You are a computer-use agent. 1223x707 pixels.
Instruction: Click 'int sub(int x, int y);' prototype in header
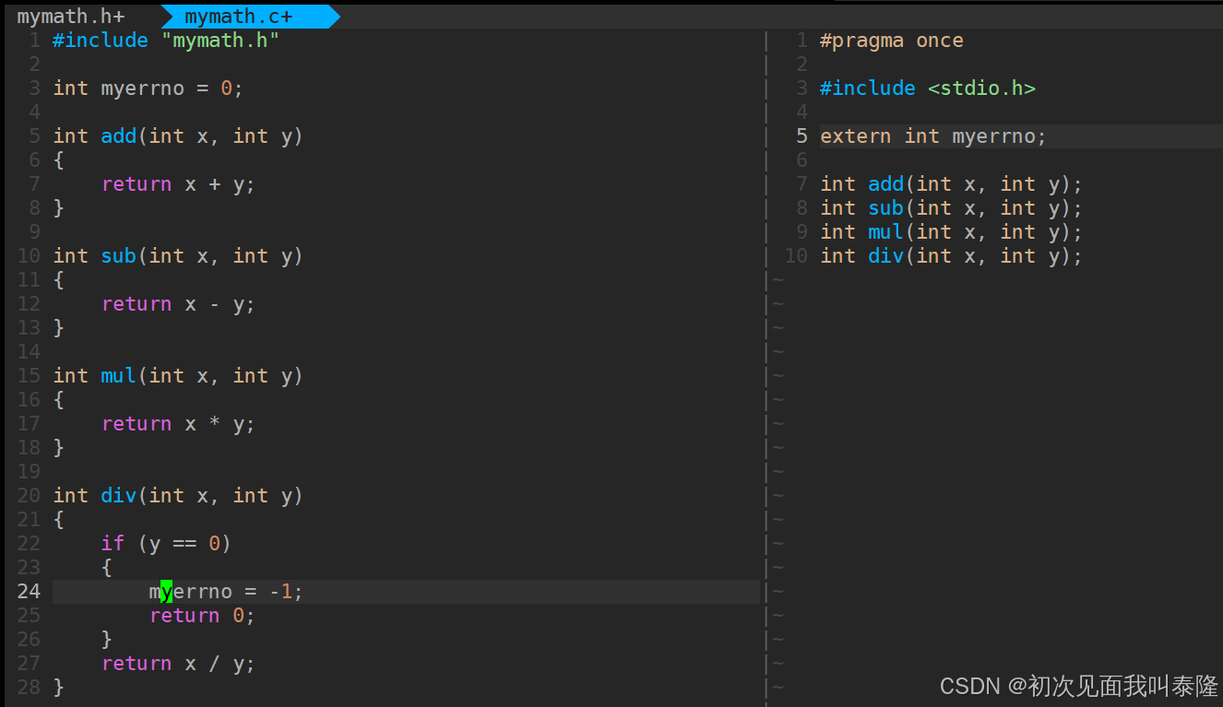click(x=951, y=208)
